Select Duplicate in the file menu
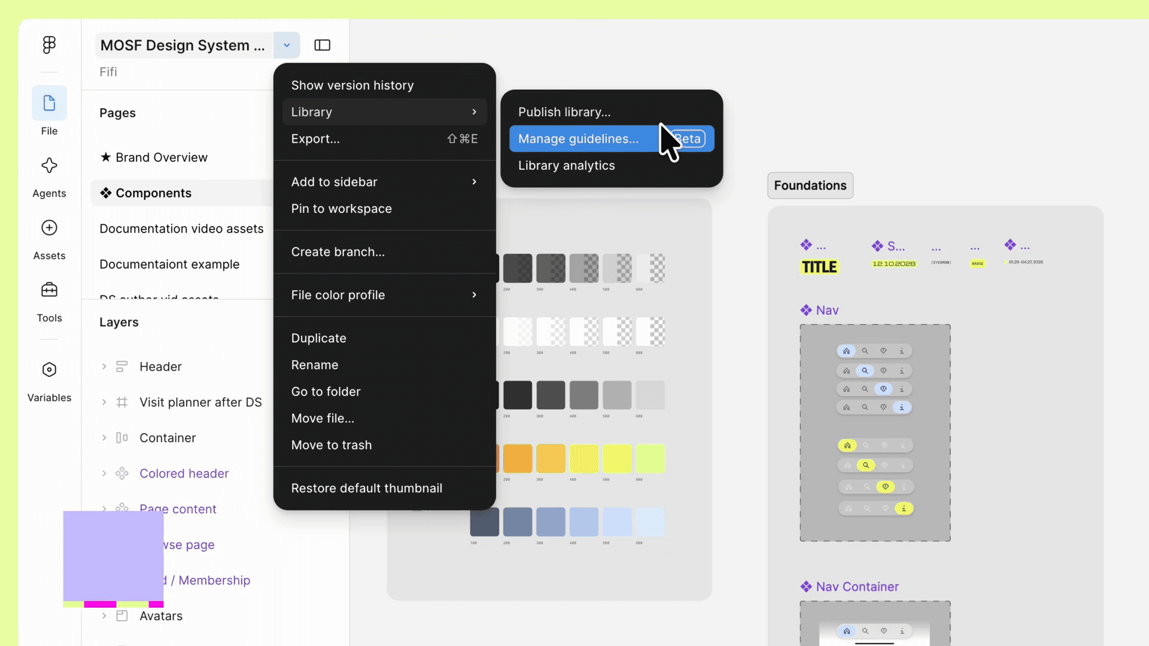The height and width of the screenshot is (646, 1149). 384,338
